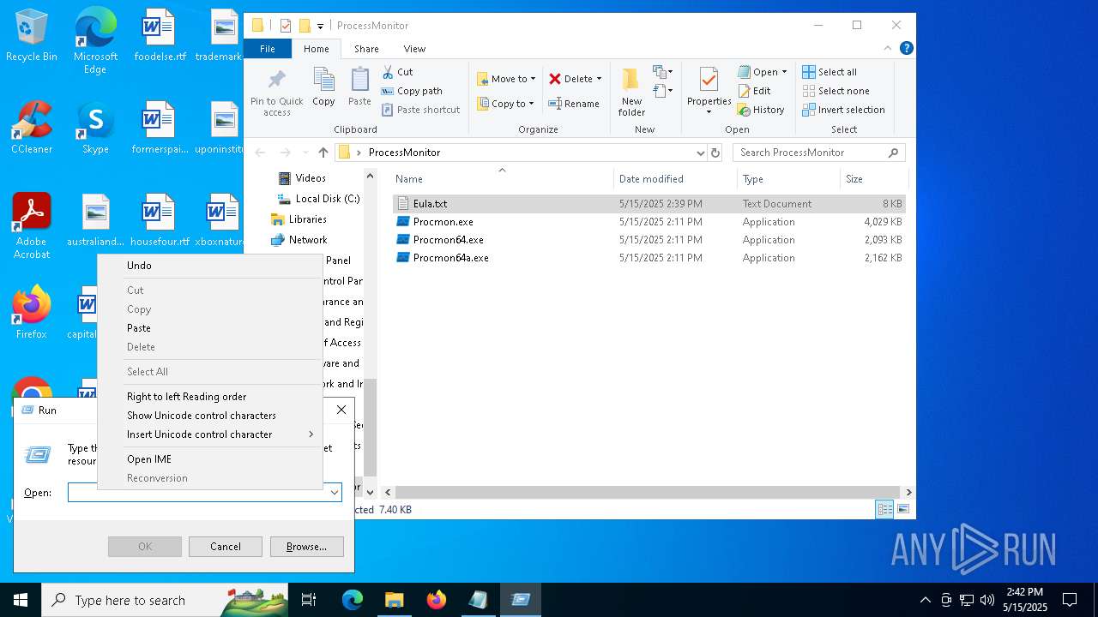Click Rename in Organize group
1098x617 pixels.
574,104
